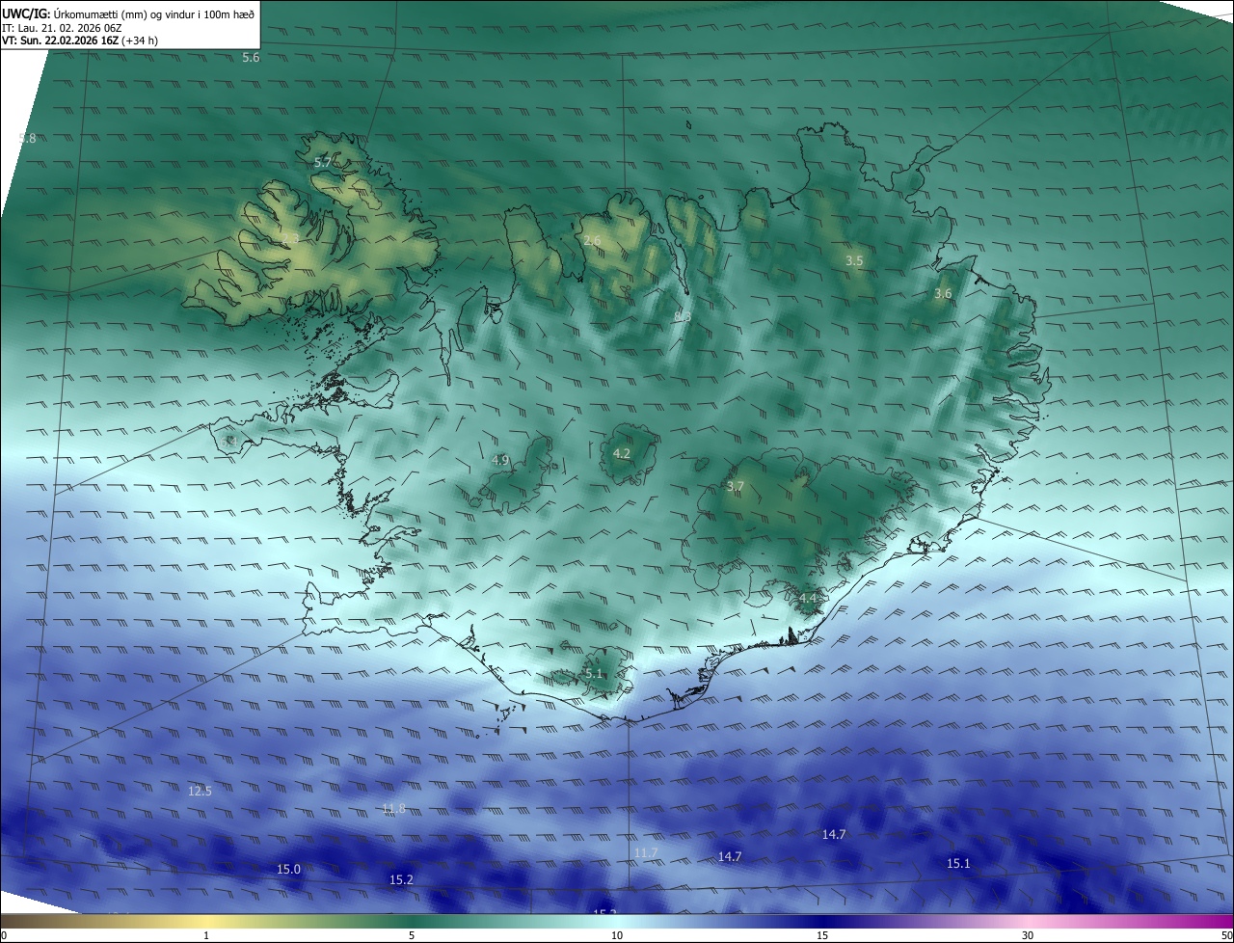Click the 12.5 value label over the sea
The image size is (1234, 943).
click(200, 791)
